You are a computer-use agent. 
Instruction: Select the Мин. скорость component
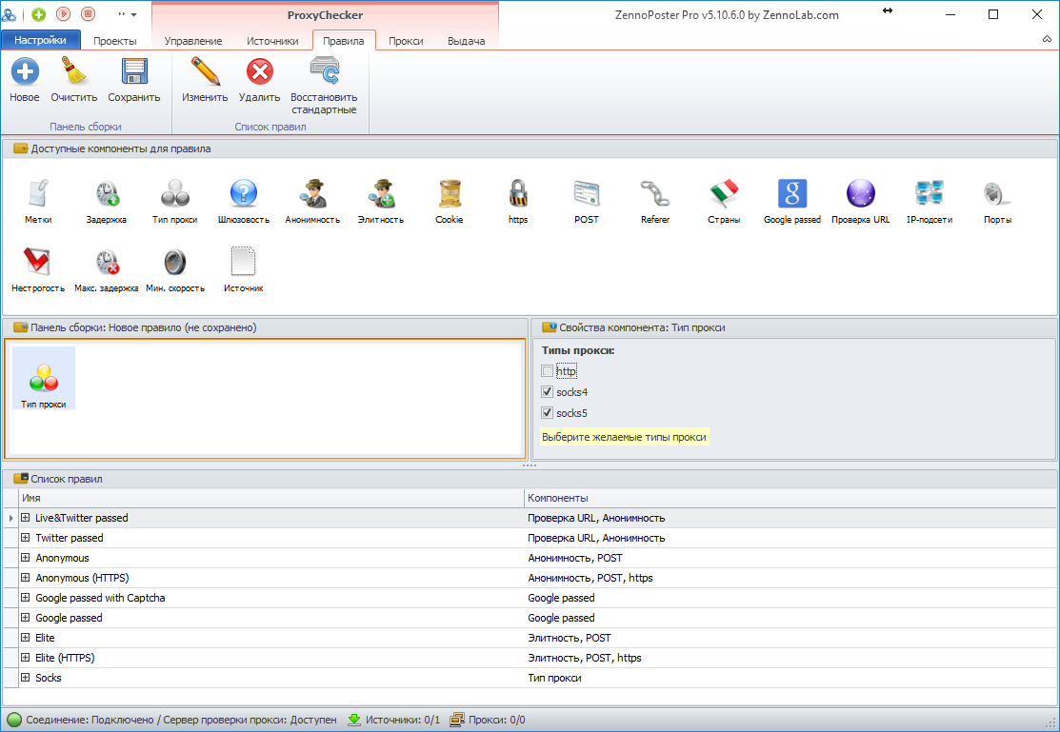point(175,263)
